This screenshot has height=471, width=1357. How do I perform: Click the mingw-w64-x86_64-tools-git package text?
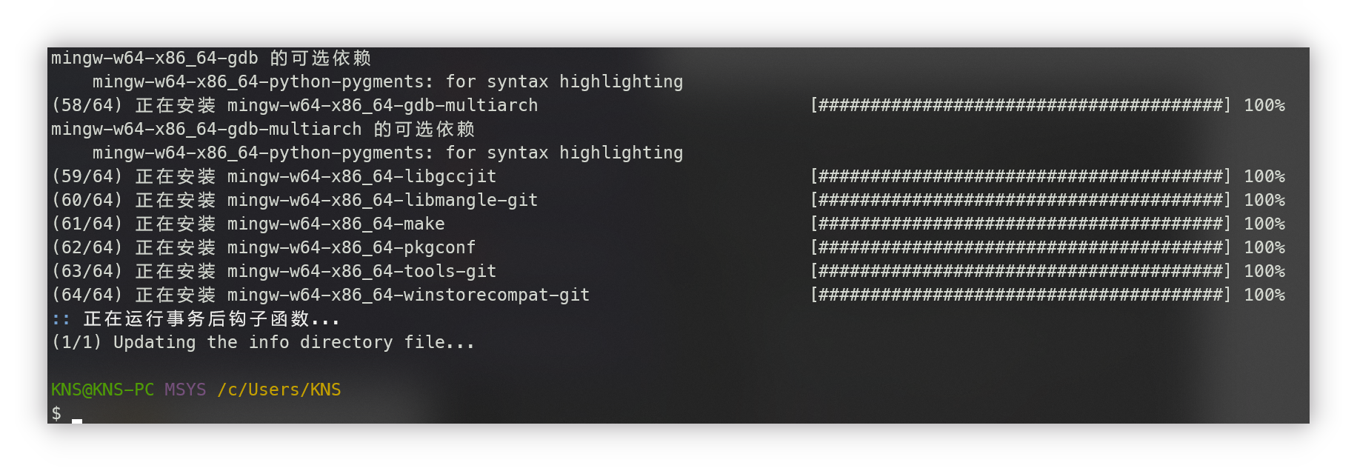361,271
